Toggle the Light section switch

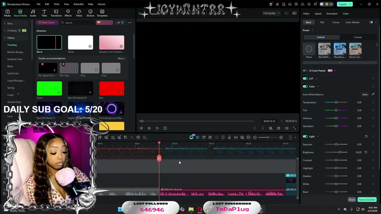(x=305, y=136)
